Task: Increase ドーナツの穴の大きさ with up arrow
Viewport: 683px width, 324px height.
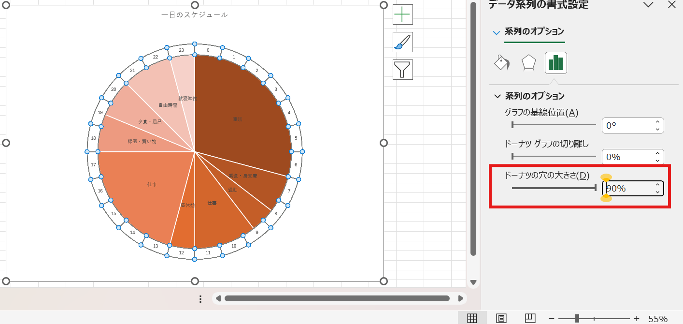Action: pyautogui.click(x=657, y=185)
